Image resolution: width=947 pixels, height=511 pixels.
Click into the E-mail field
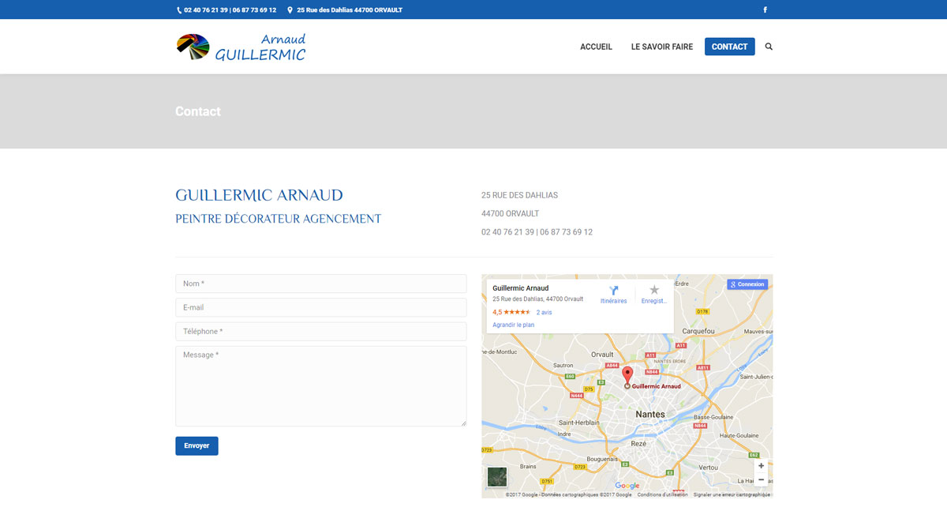(x=320, y=307)
